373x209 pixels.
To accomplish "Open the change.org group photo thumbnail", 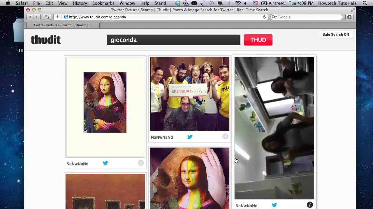I will pos(190,94).
